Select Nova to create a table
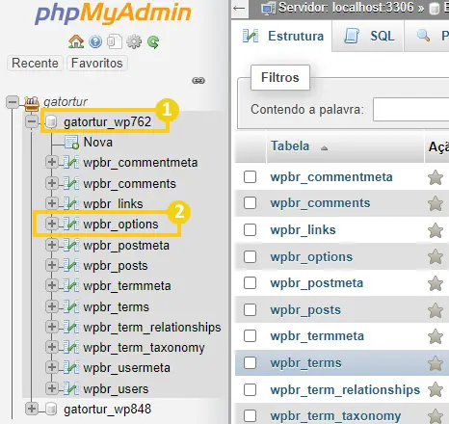The image size is (449, 424). click(x=98, y=142)
